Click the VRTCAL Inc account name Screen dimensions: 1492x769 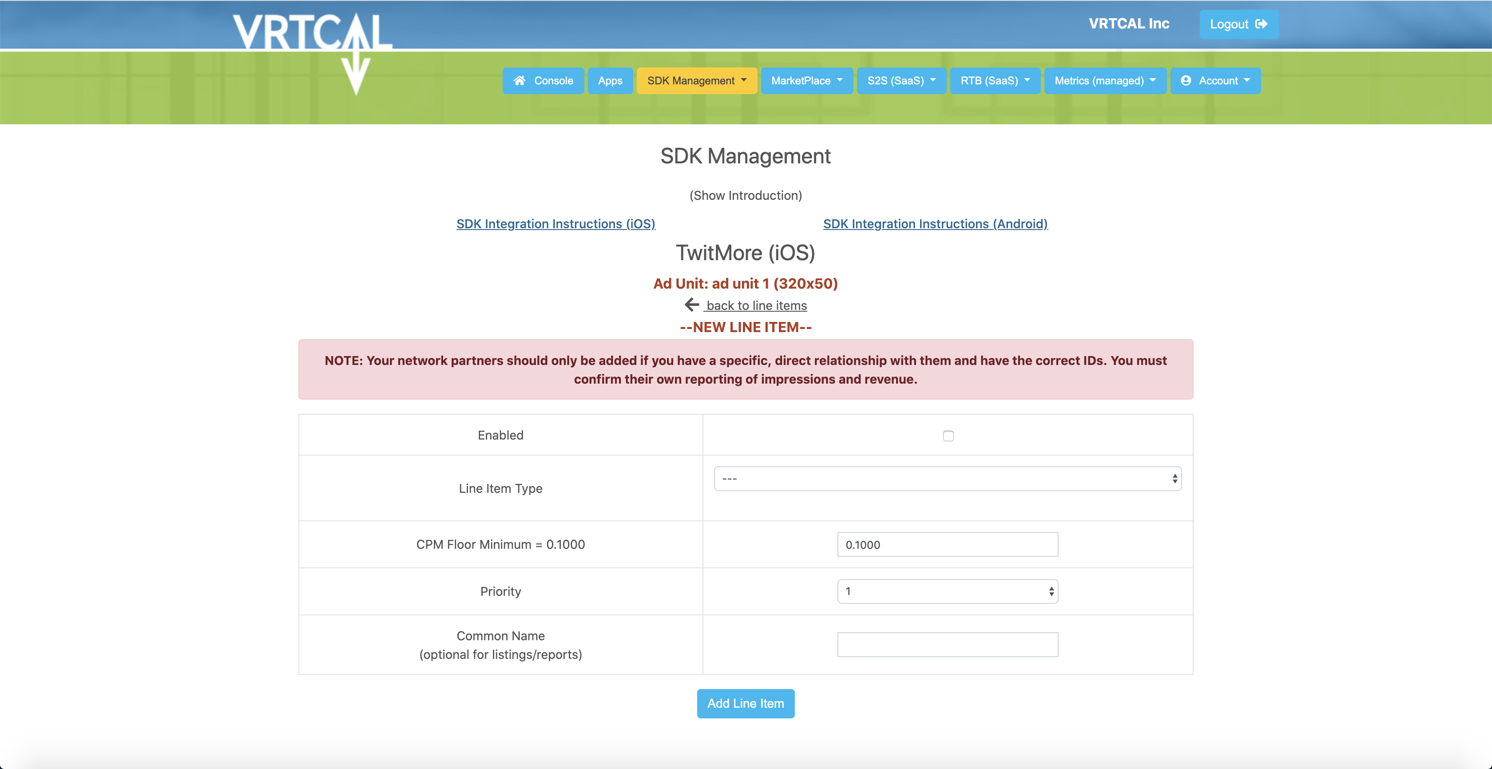click(x=1129, y=24)
